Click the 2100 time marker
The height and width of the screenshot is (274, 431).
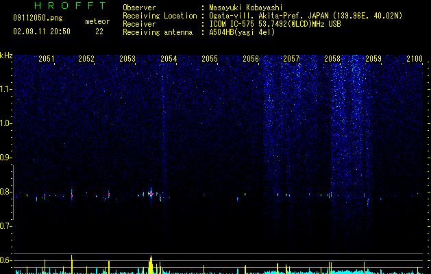click(x=415, y=59)
